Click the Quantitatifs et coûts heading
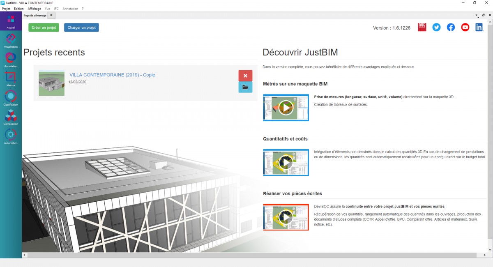493x267 pixels. (x=286, y=139)
